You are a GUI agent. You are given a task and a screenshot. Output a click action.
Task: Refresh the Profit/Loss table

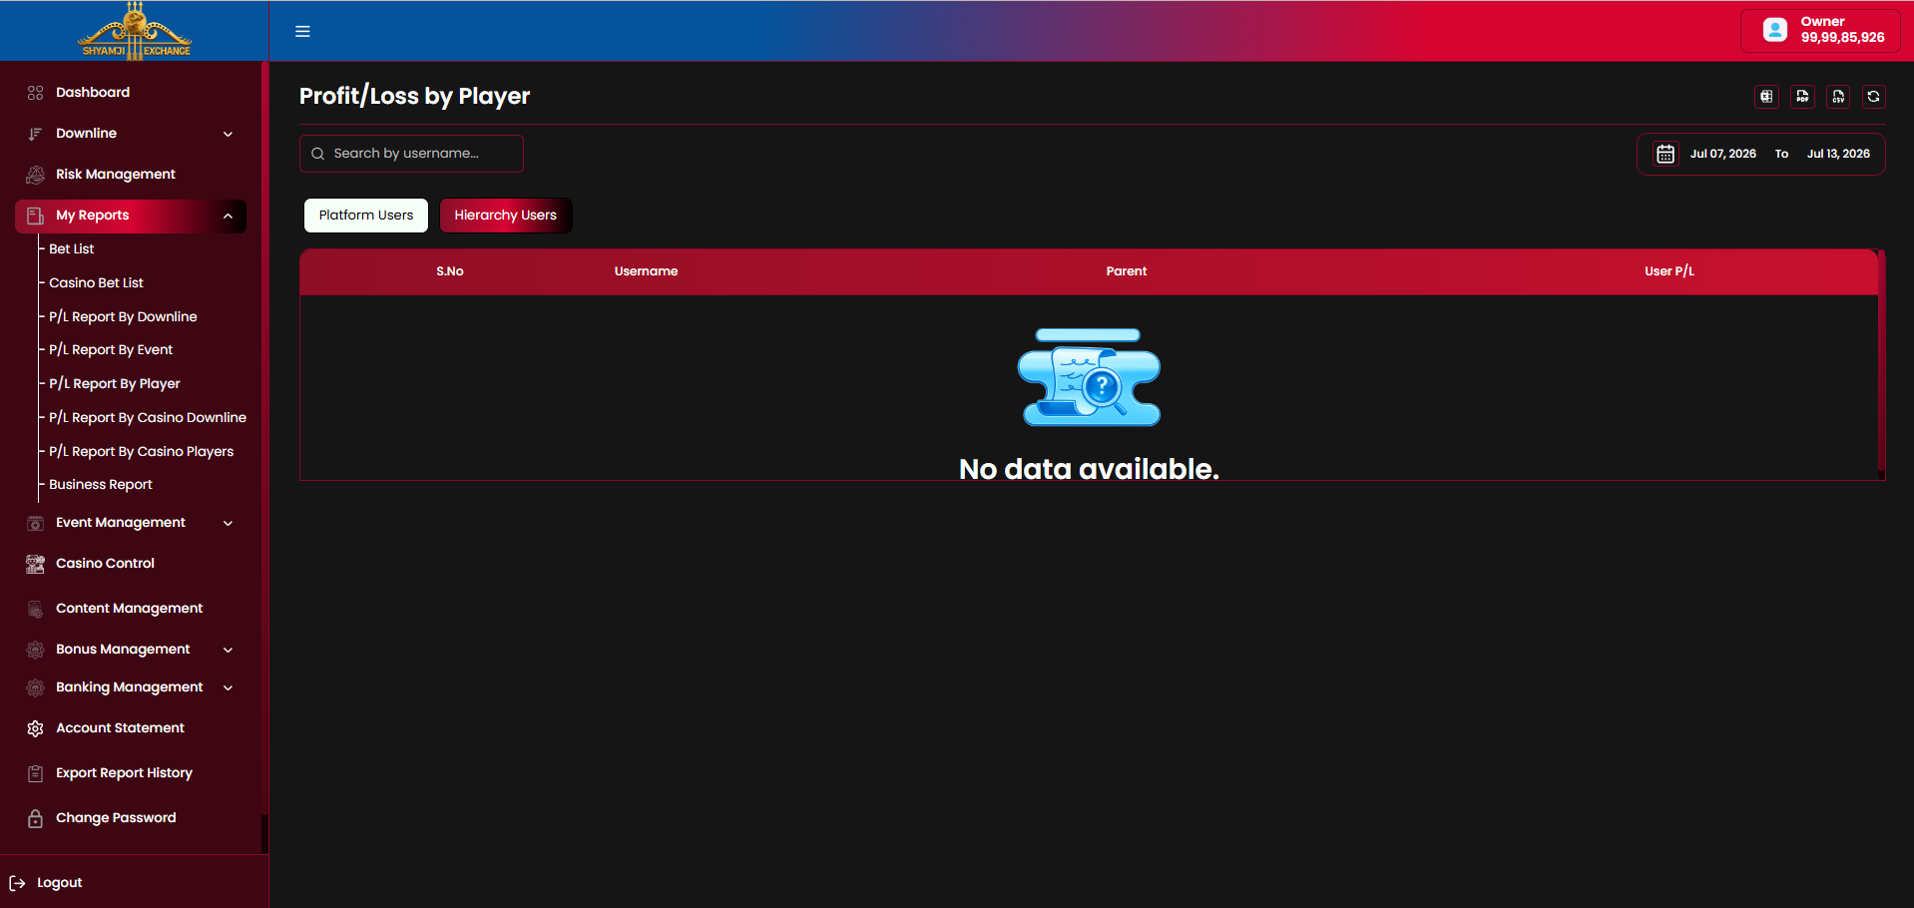point(1874,97)
